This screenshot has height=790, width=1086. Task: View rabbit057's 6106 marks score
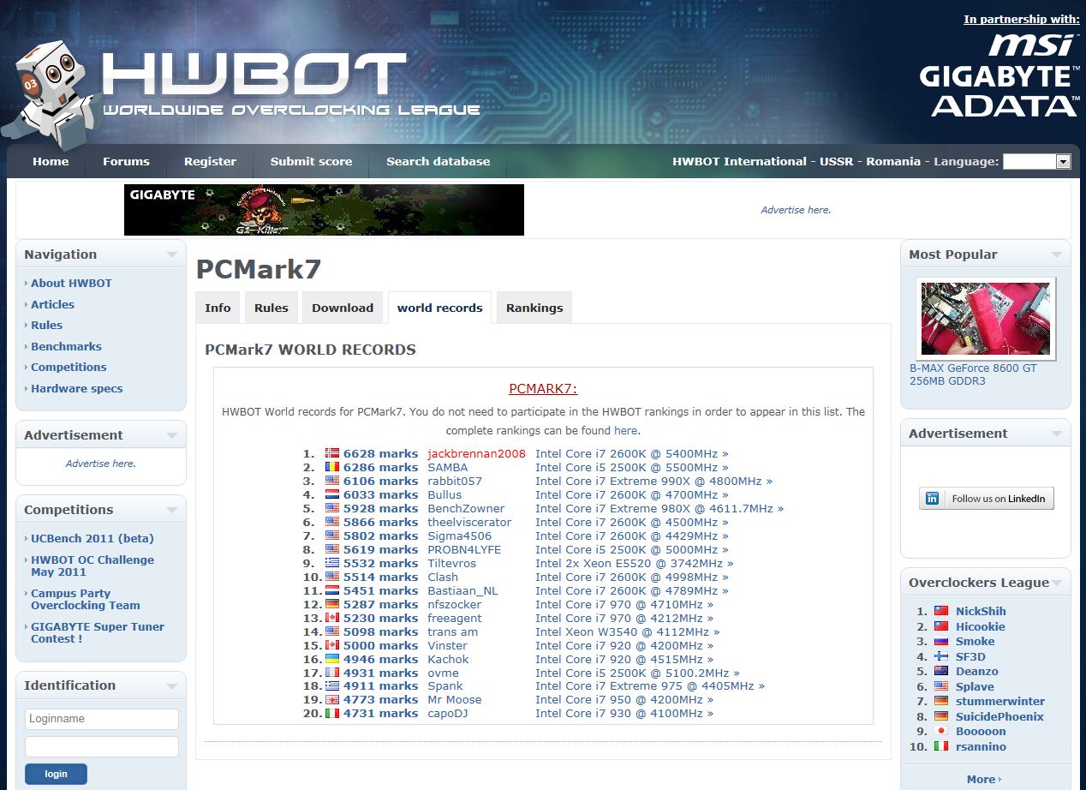[380, 482]
